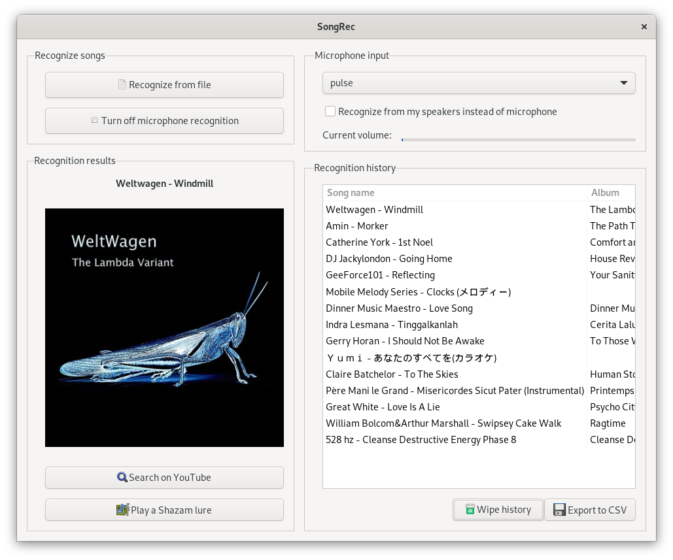The height and width of the screenshot is (560, 673).
Task: Select Weltwagen - Windmill in history
Action: [x=479, y=210]
